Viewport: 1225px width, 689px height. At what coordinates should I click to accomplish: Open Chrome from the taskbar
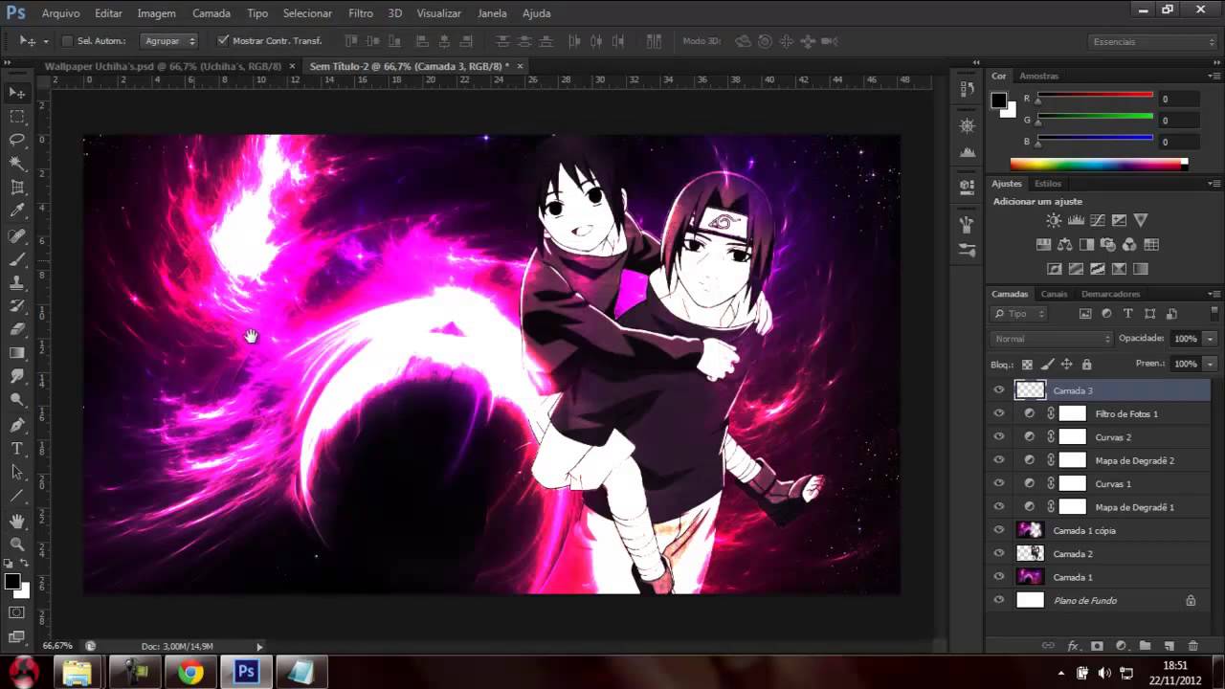(190, 673)
